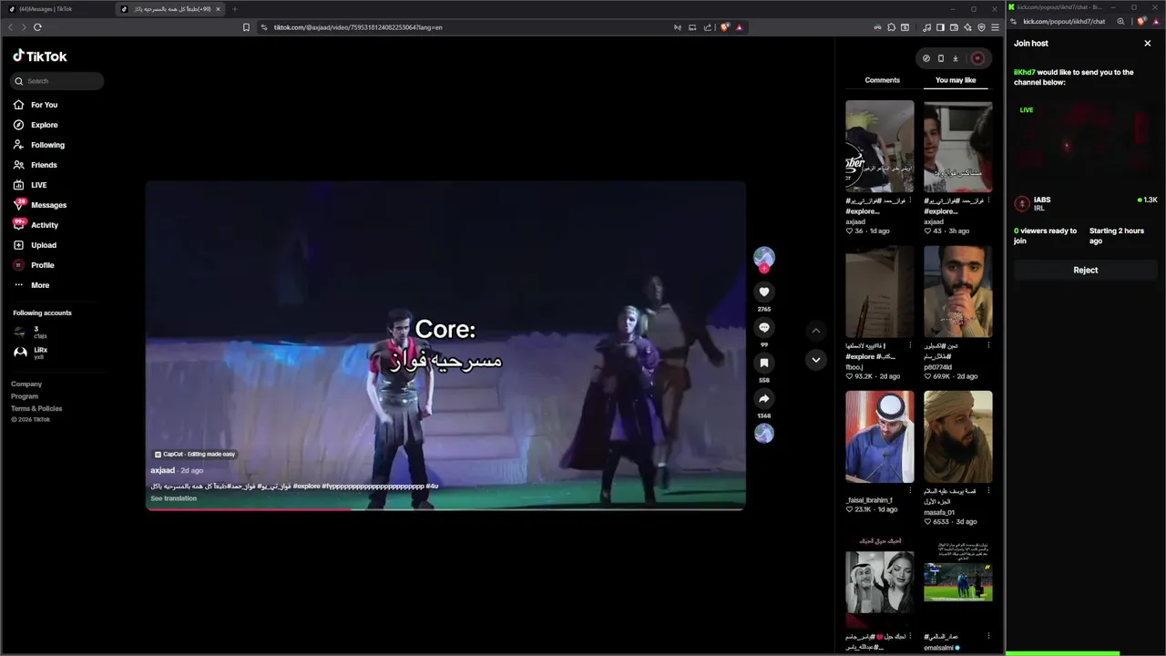Like the video with the heart icon
The image size is (1166, 656).
point(764,292)
